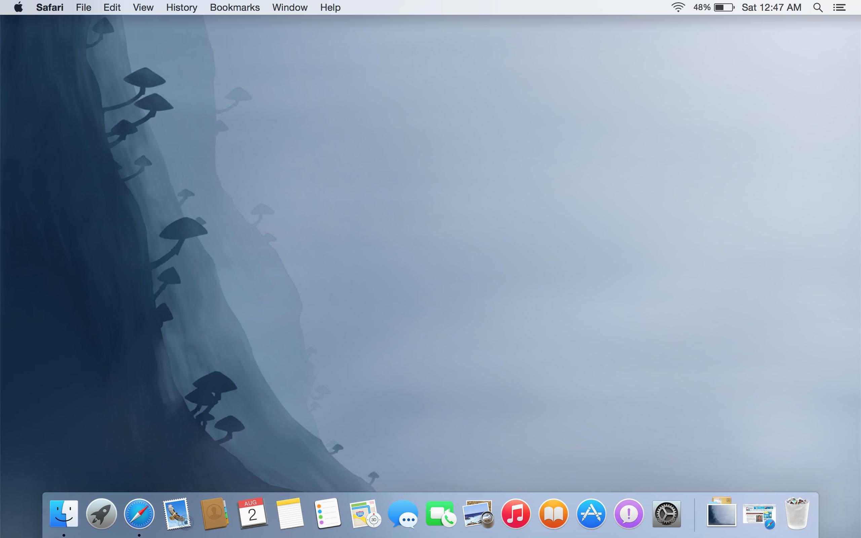The image size is (861, 538).
Task: Open Spotlight search magnifier
Action: (818, 7)
